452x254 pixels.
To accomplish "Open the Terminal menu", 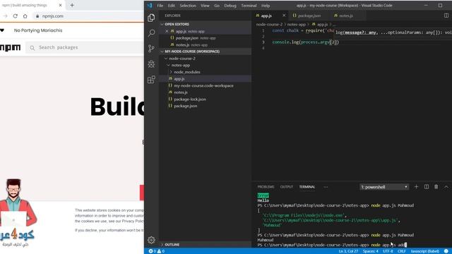I will (x=249, y=6).
